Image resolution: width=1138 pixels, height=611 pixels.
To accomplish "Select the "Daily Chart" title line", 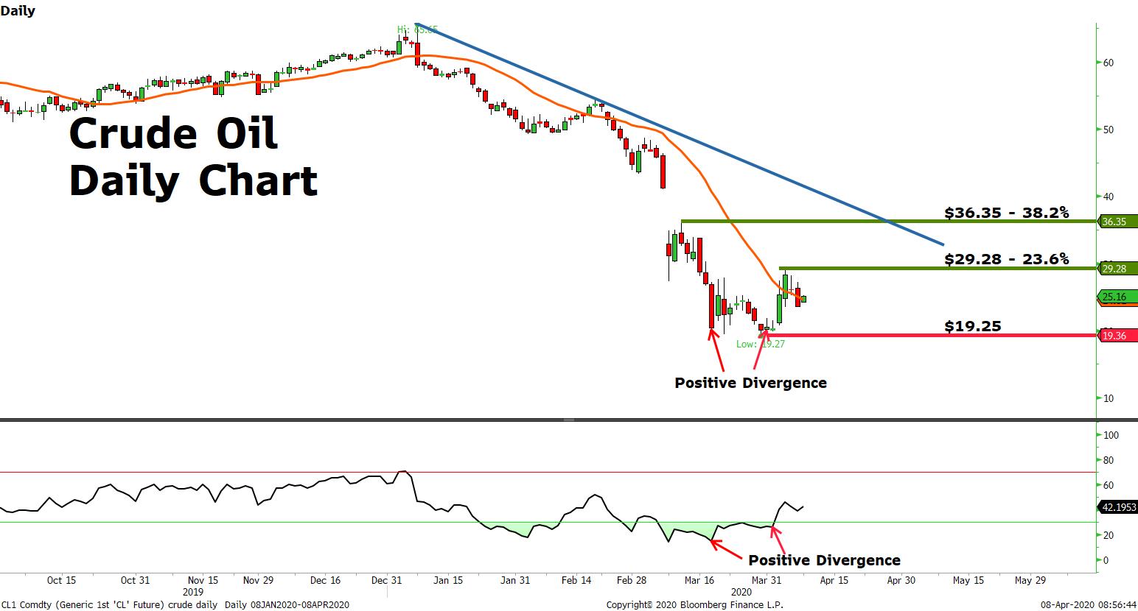I will 193,181.
